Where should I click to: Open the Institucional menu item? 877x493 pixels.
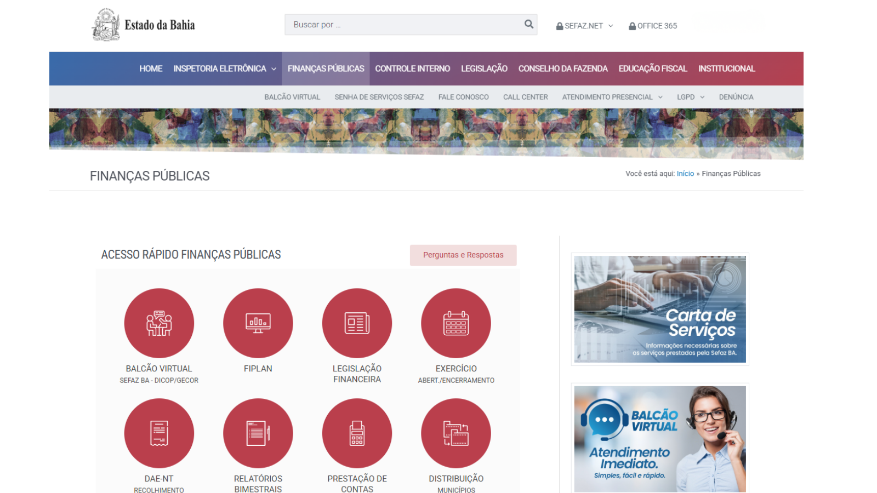click(727, 68)
